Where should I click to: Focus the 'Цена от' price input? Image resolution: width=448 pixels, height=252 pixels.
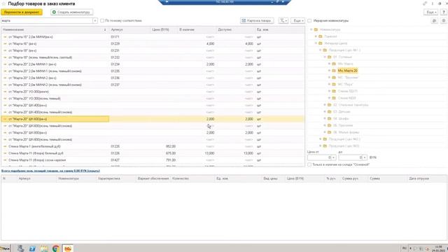tap(319, 157)
